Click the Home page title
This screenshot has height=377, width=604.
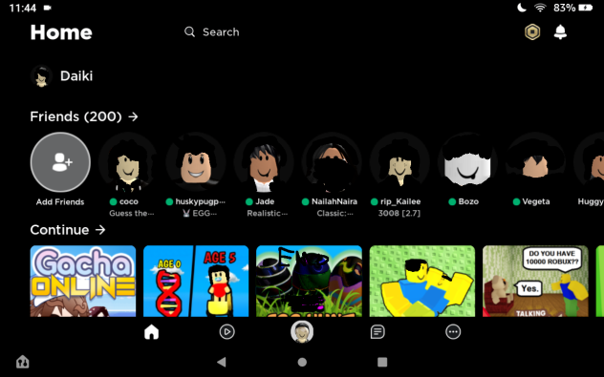[x=61, y=32]
